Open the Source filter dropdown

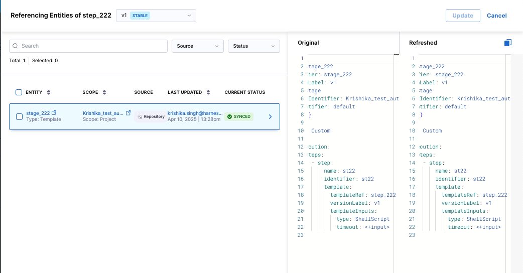197,46
